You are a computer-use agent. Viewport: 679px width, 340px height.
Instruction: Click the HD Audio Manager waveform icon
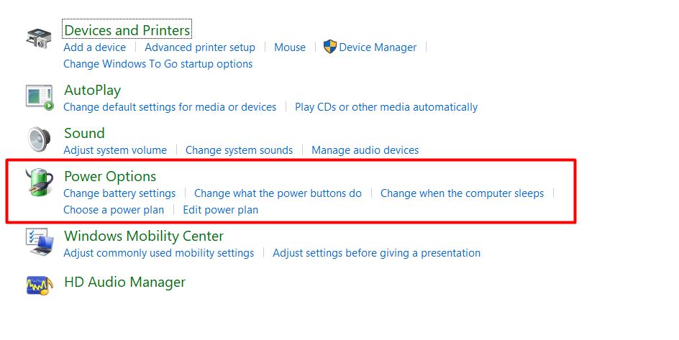point(40,285)
